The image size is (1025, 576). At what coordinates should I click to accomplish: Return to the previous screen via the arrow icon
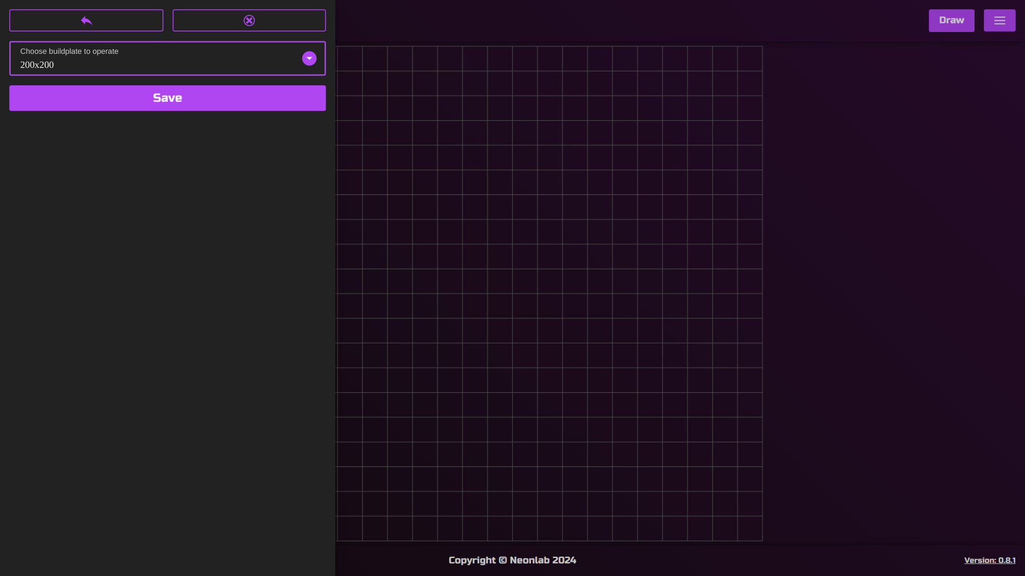[86, 20]
